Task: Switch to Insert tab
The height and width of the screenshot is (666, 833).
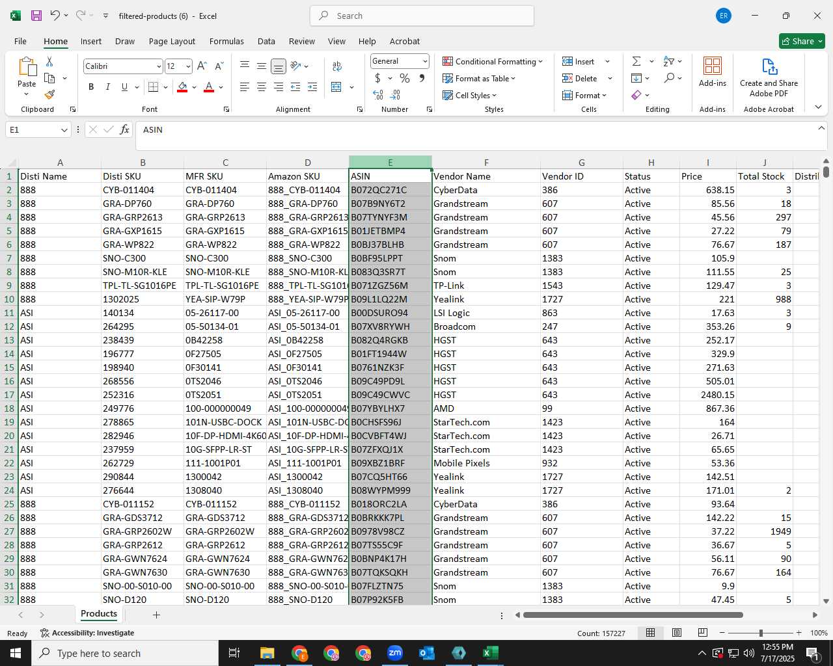Action: click(x=91, y=41)
